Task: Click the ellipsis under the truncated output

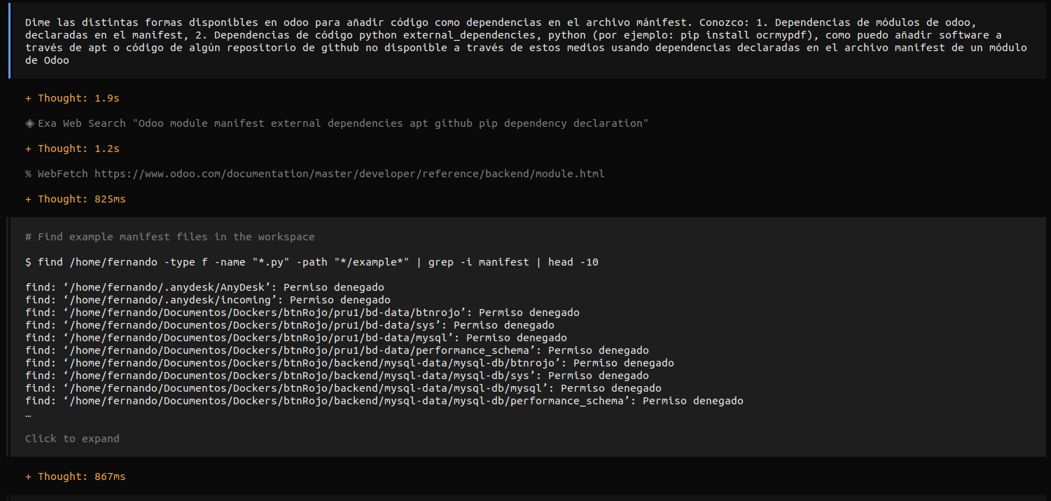Action: tap(28, 415)
